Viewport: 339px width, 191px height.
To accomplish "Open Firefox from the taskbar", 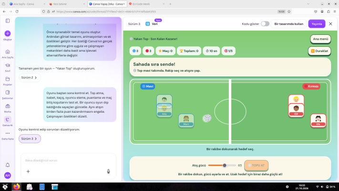I will pos(17,187).
